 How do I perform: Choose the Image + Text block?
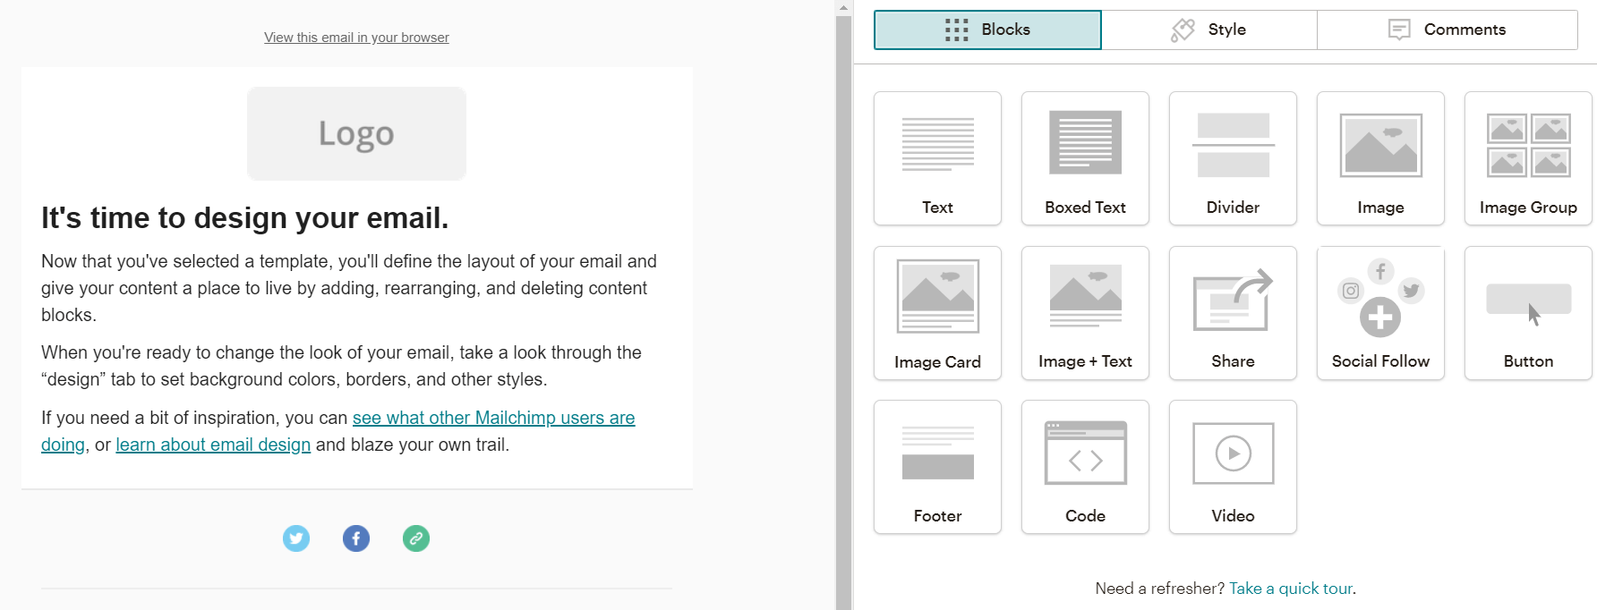pyautogui.click(x=1085, y=313)
